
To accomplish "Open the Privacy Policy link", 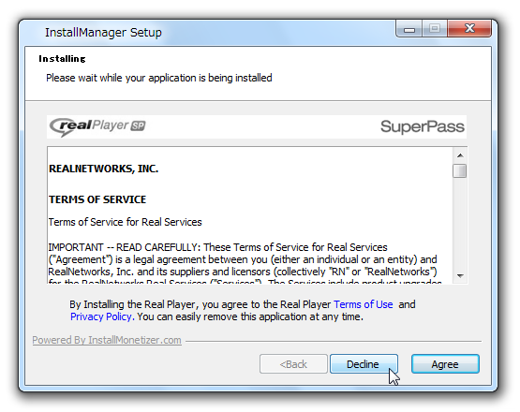I will coord(101,316).
